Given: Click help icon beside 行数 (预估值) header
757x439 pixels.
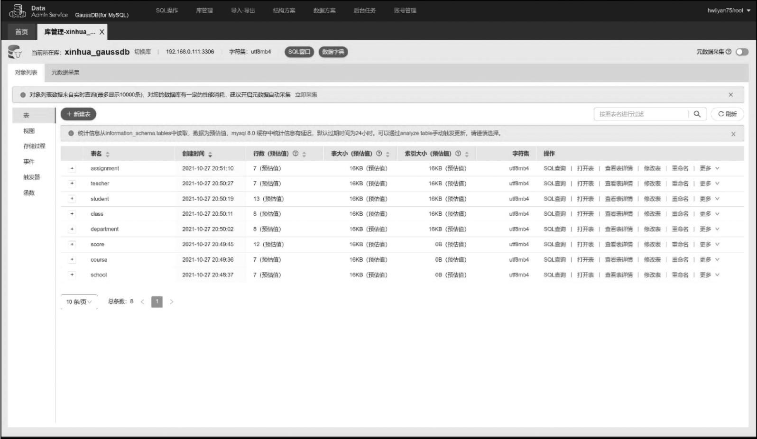Looking at the screenshot, I should [x=295, y=154].
